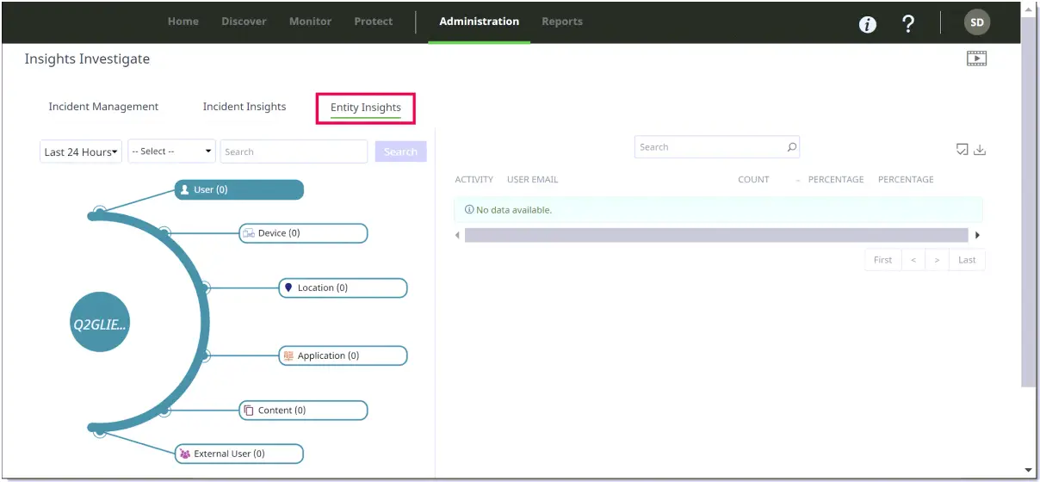Click the Application node icon
The height and width of the screenshot is (482, 1040).
[288, 355]
